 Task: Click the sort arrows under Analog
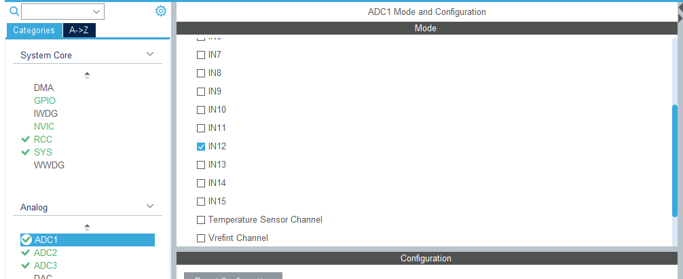87,227
